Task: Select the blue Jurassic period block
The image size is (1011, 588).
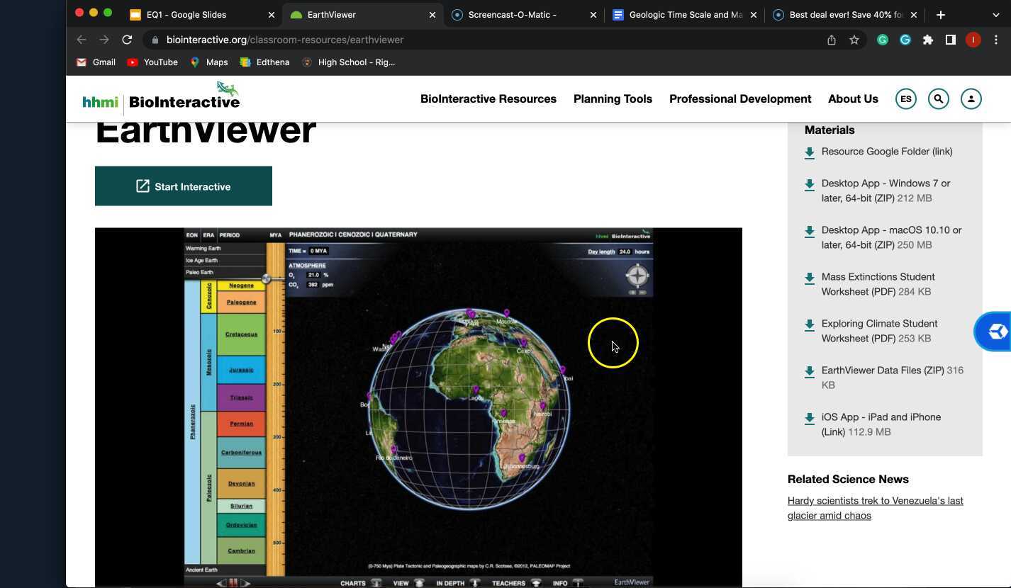Action: 241,370
